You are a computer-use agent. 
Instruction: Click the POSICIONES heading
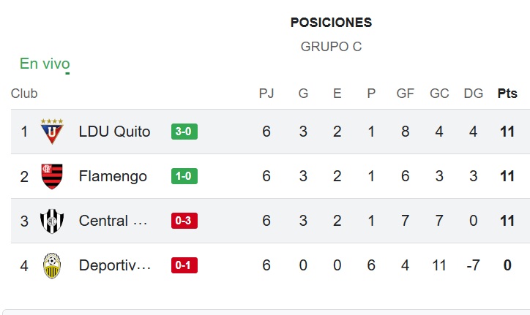(x=331, y=23)
